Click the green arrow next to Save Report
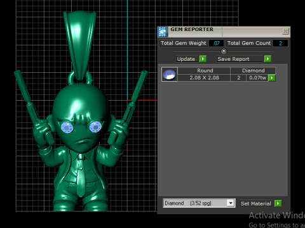The width and height of the screenshot is (305, 228). tap(268, 59)
